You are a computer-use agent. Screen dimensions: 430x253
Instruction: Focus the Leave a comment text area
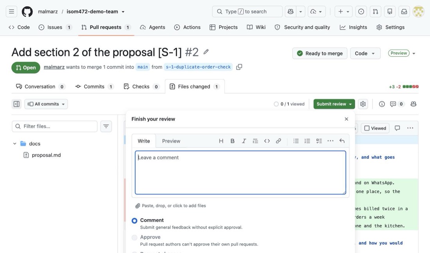240,172
